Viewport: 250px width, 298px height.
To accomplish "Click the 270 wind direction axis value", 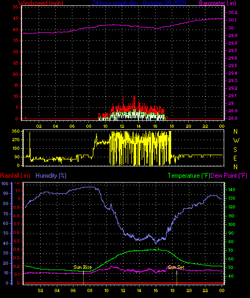I will click(x=16, y=140).
